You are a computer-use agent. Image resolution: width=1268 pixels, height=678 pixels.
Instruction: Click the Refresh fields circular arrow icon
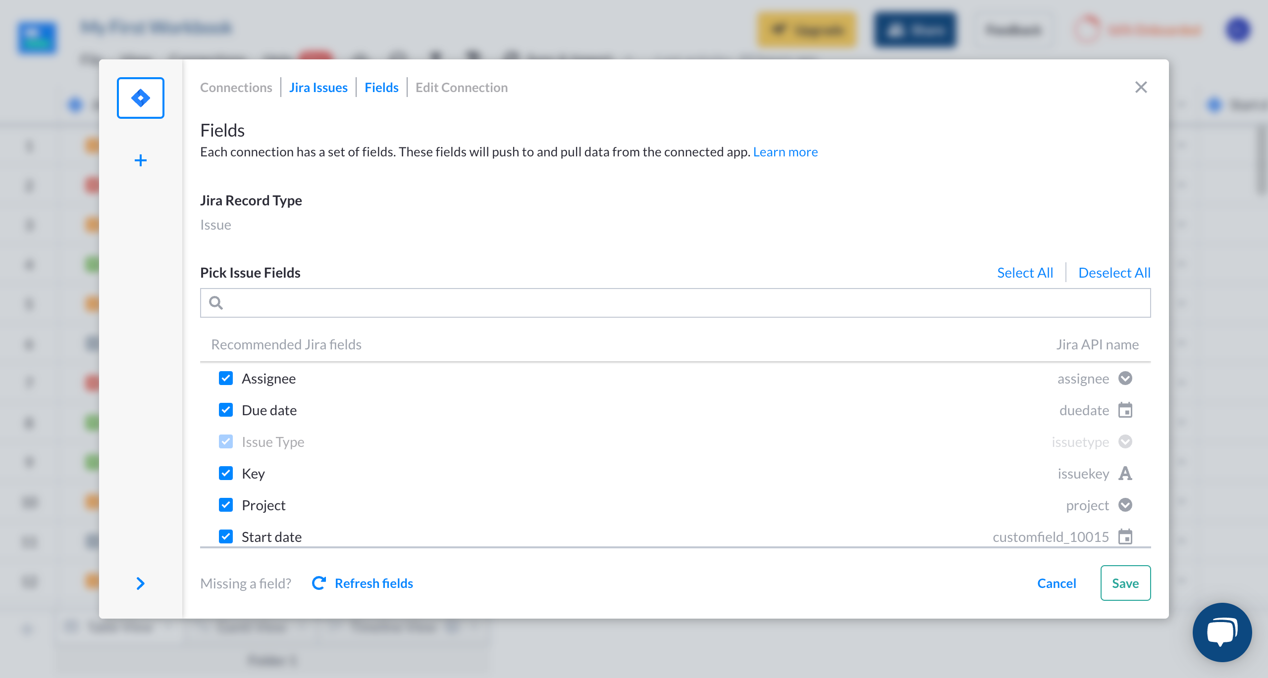(319, 583)
